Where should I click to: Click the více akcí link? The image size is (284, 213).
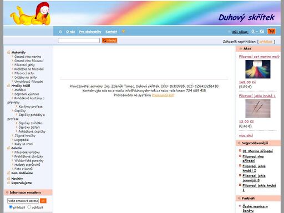246,135
